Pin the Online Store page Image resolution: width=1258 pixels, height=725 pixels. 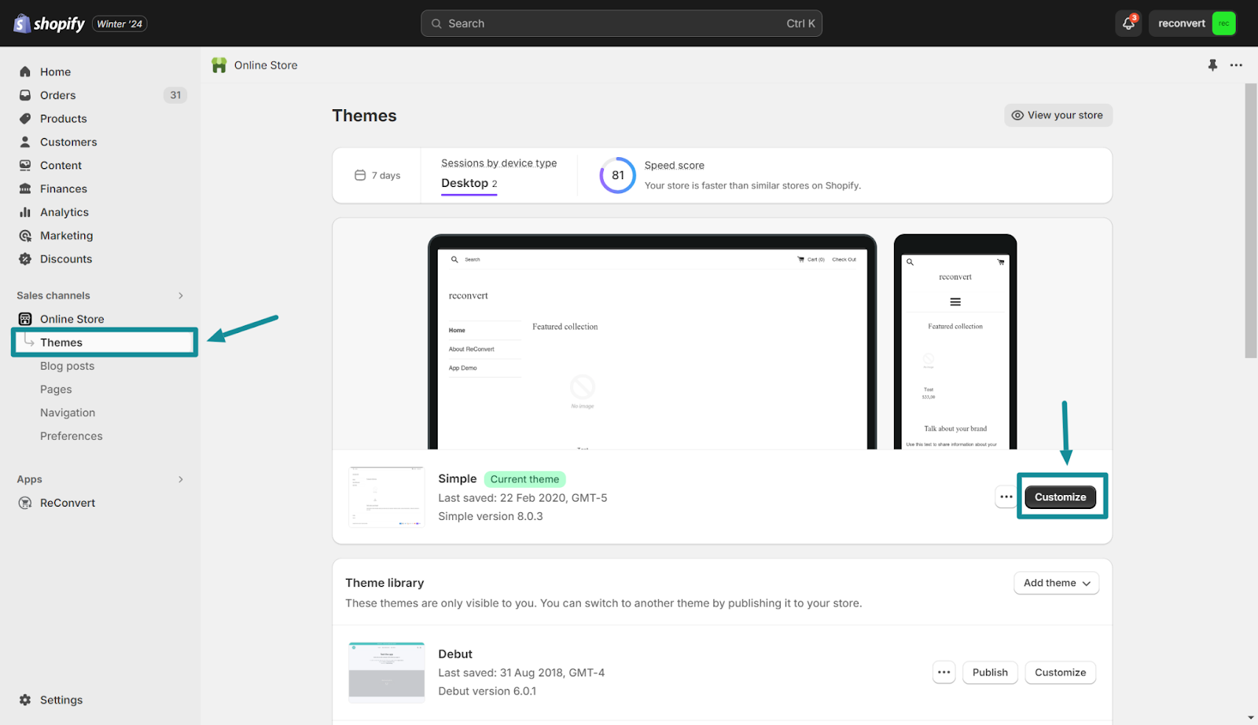[1212, 65]
